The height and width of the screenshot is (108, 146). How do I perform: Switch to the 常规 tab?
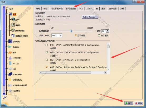[x=38, y=9]
